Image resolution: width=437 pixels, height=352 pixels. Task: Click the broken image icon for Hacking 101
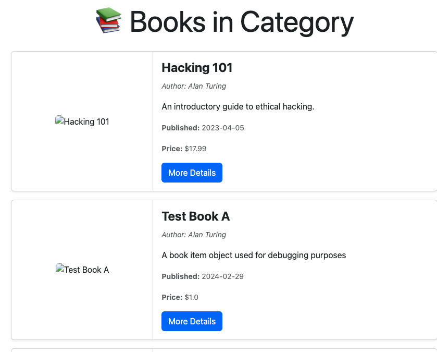click(59, 120)
